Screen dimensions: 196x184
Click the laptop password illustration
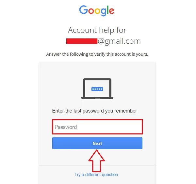[97, 89]
